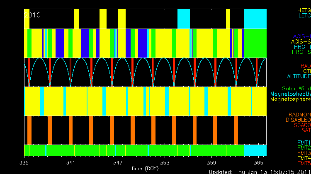Select the Magnetosheath legend label

[290, 94]
